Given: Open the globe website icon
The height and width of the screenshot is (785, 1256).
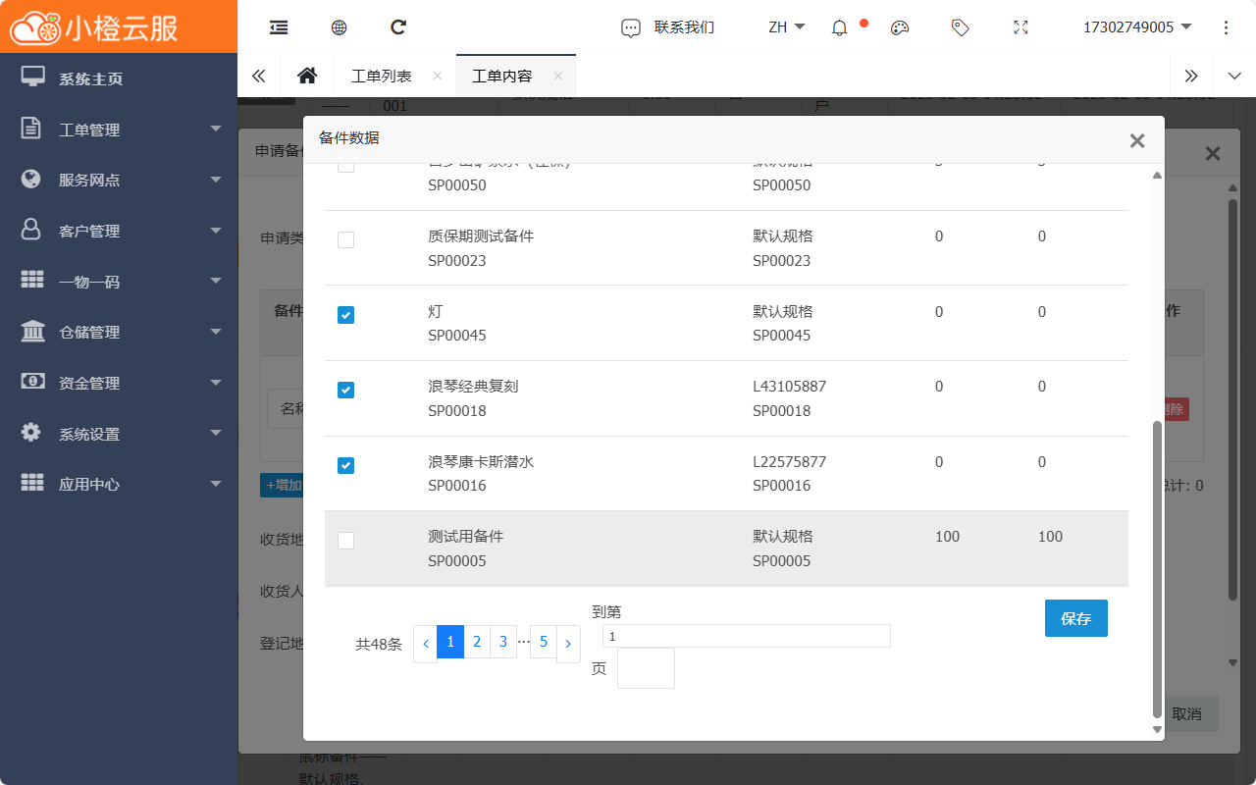Looking at the screenshot, I should (x=339, y=27).
